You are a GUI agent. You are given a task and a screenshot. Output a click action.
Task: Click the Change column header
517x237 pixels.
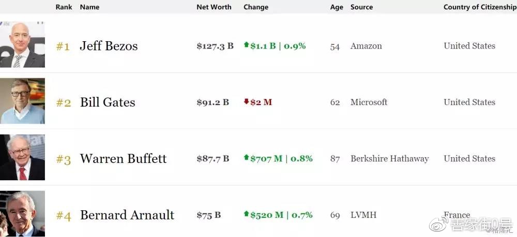[256, 7]
